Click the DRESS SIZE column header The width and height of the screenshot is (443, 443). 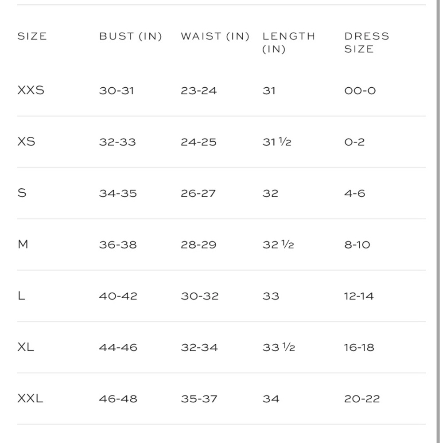tap(367, 43)
